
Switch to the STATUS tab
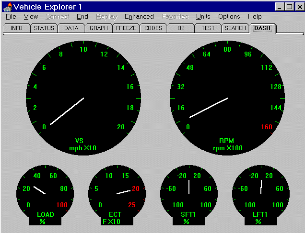[44, 28]
